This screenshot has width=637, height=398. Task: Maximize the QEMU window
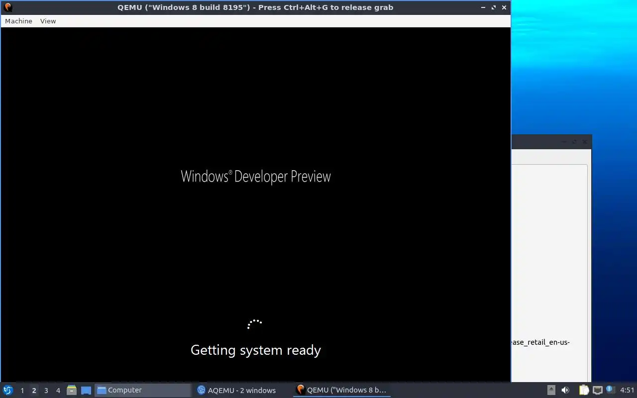494,7
